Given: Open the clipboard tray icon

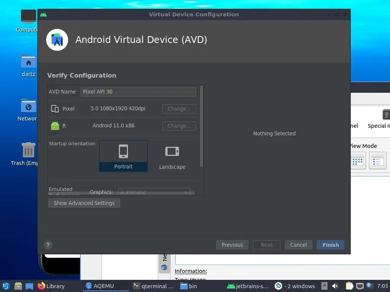Looking at the screenshot, I should 349,286.
